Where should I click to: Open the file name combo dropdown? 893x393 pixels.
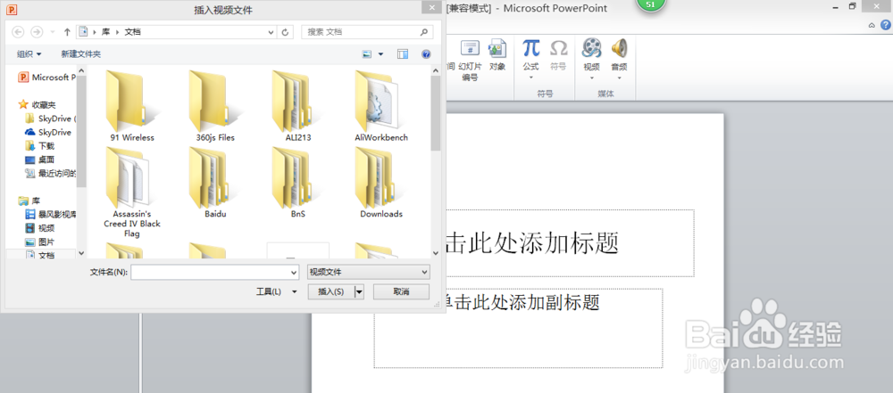click(294, 273)
